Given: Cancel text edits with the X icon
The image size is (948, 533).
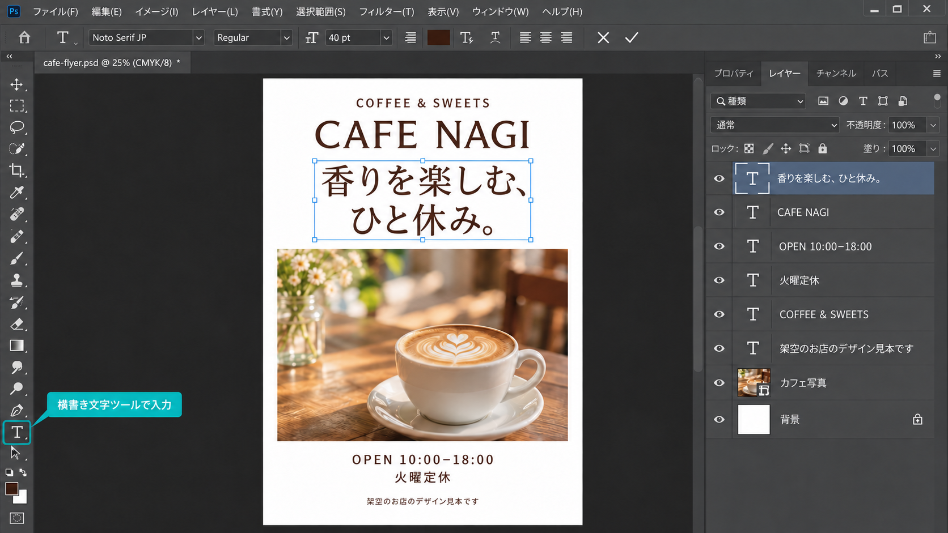Looking at the screenshot, I should click(603, 37).
